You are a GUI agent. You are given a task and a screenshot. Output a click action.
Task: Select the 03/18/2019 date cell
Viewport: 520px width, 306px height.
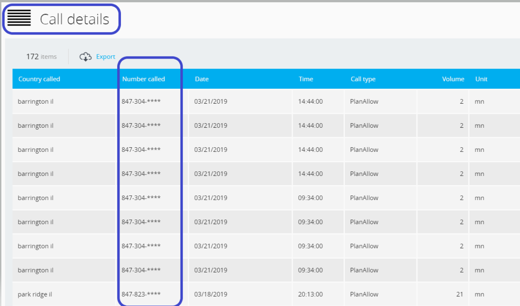click(210, 294)
